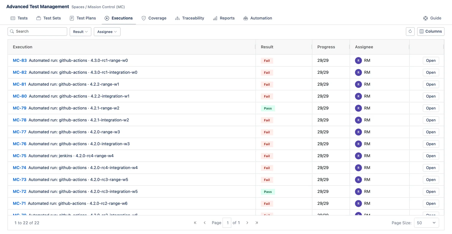Open the Test Plans tab
The height and width of the screenshot is (234, 452).
83,18
